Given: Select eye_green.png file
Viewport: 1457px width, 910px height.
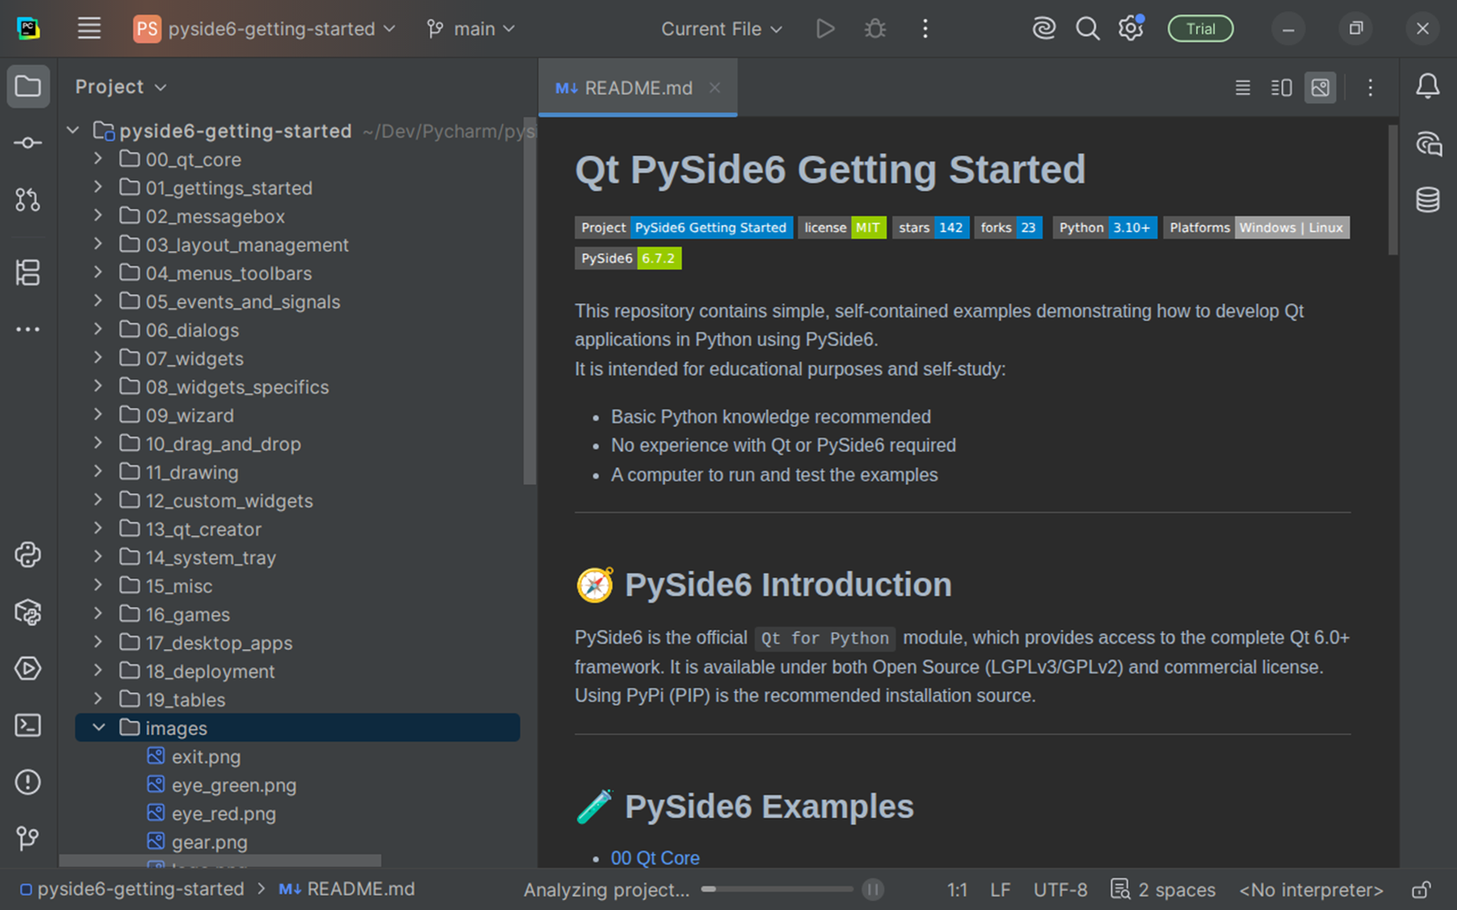Looking at the screenshot, I should (x=234, y=785).
